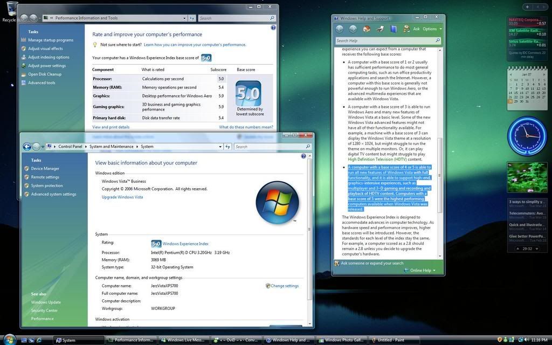The width and height of the screenshot is (552, 345).
Task: Click Back arrow in System window
Action: [27, 147]
